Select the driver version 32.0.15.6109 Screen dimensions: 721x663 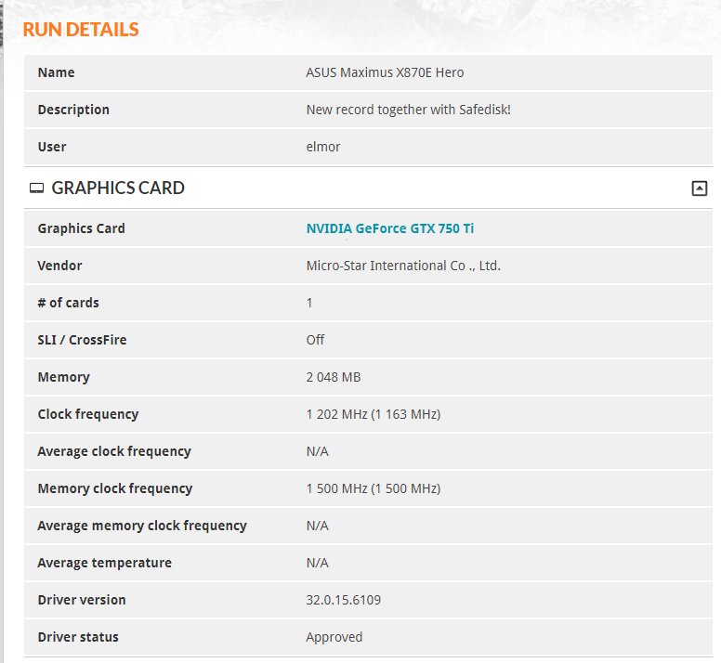344,600
